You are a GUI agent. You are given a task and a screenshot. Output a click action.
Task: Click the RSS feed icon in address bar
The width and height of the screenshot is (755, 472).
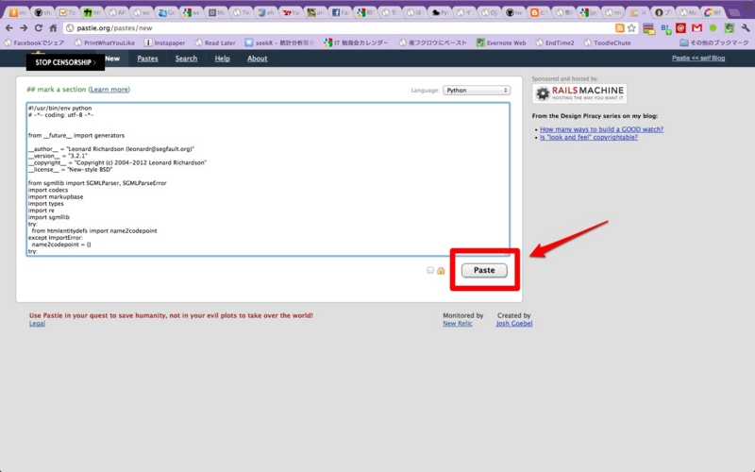tap(620, 28)
